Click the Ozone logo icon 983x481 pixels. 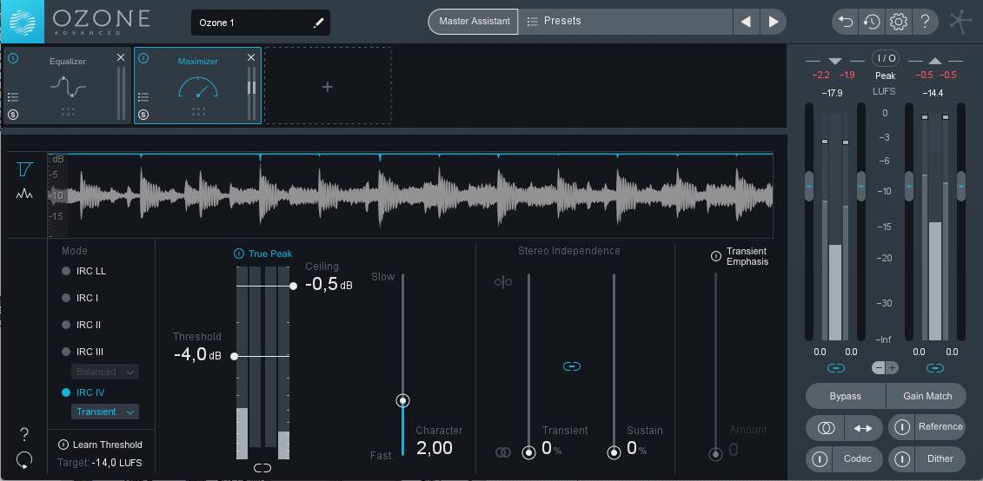22,22
